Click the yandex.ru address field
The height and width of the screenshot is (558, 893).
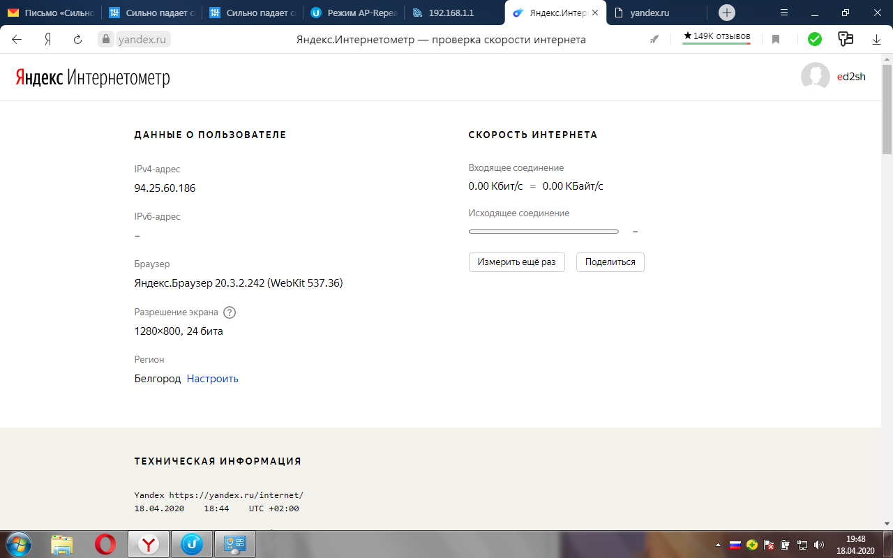click(142, 40)
